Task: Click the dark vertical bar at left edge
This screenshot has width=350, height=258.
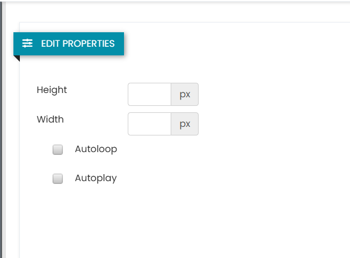Action: tap(1, 130)
